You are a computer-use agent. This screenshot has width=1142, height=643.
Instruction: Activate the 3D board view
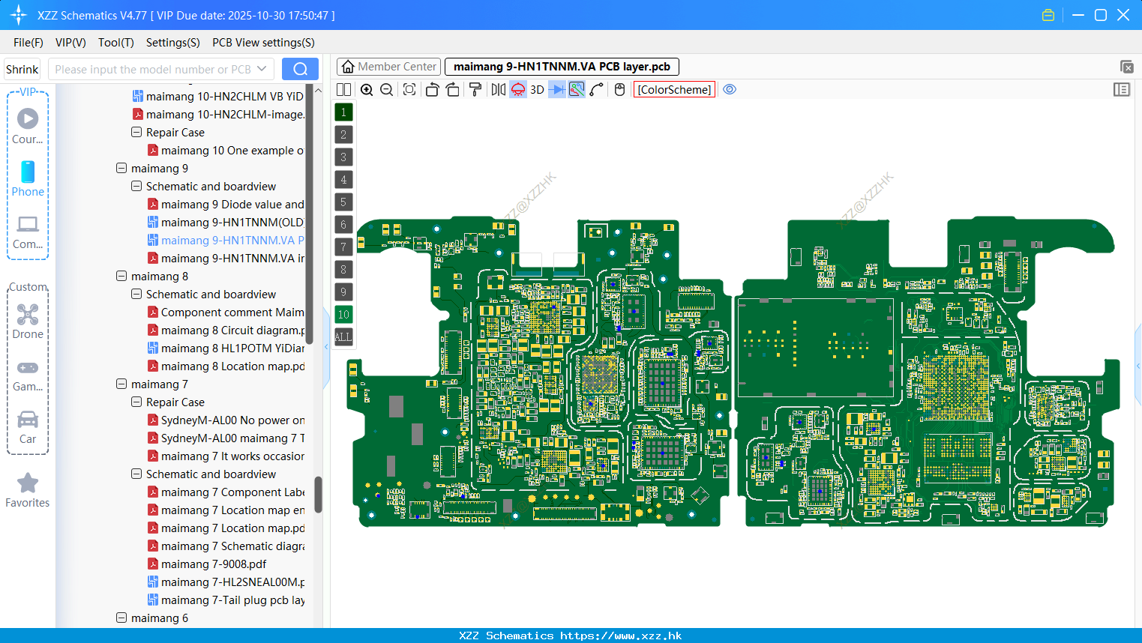click(x=537, y=89)
